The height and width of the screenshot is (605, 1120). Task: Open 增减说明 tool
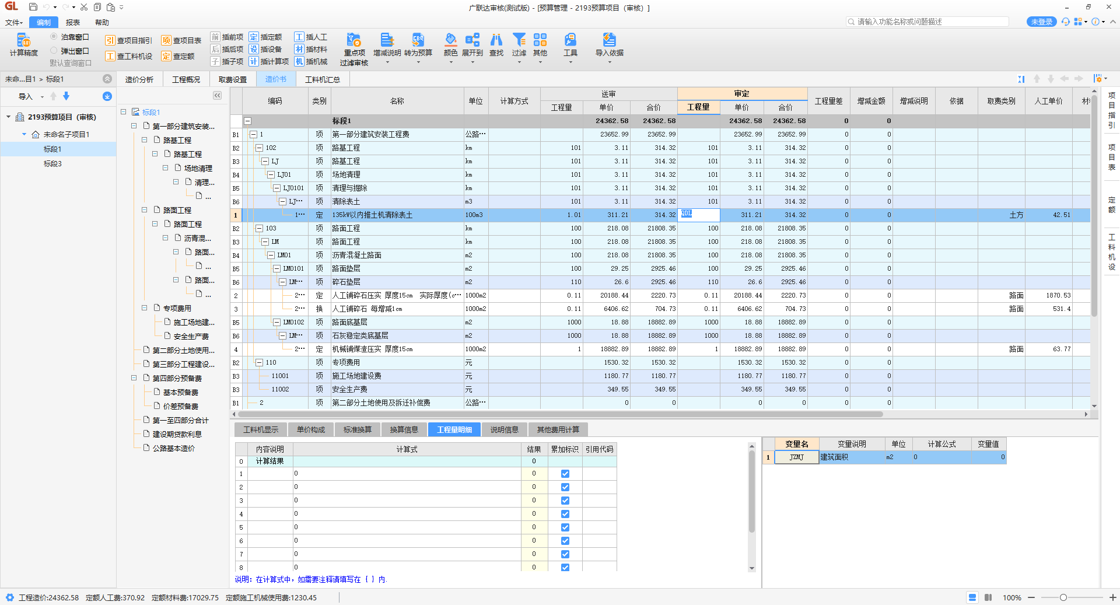(x=387, y=47)
